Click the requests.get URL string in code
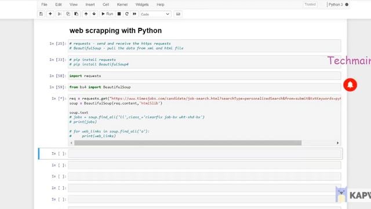Viewport: 371px width, 209px height. point(225,98)
